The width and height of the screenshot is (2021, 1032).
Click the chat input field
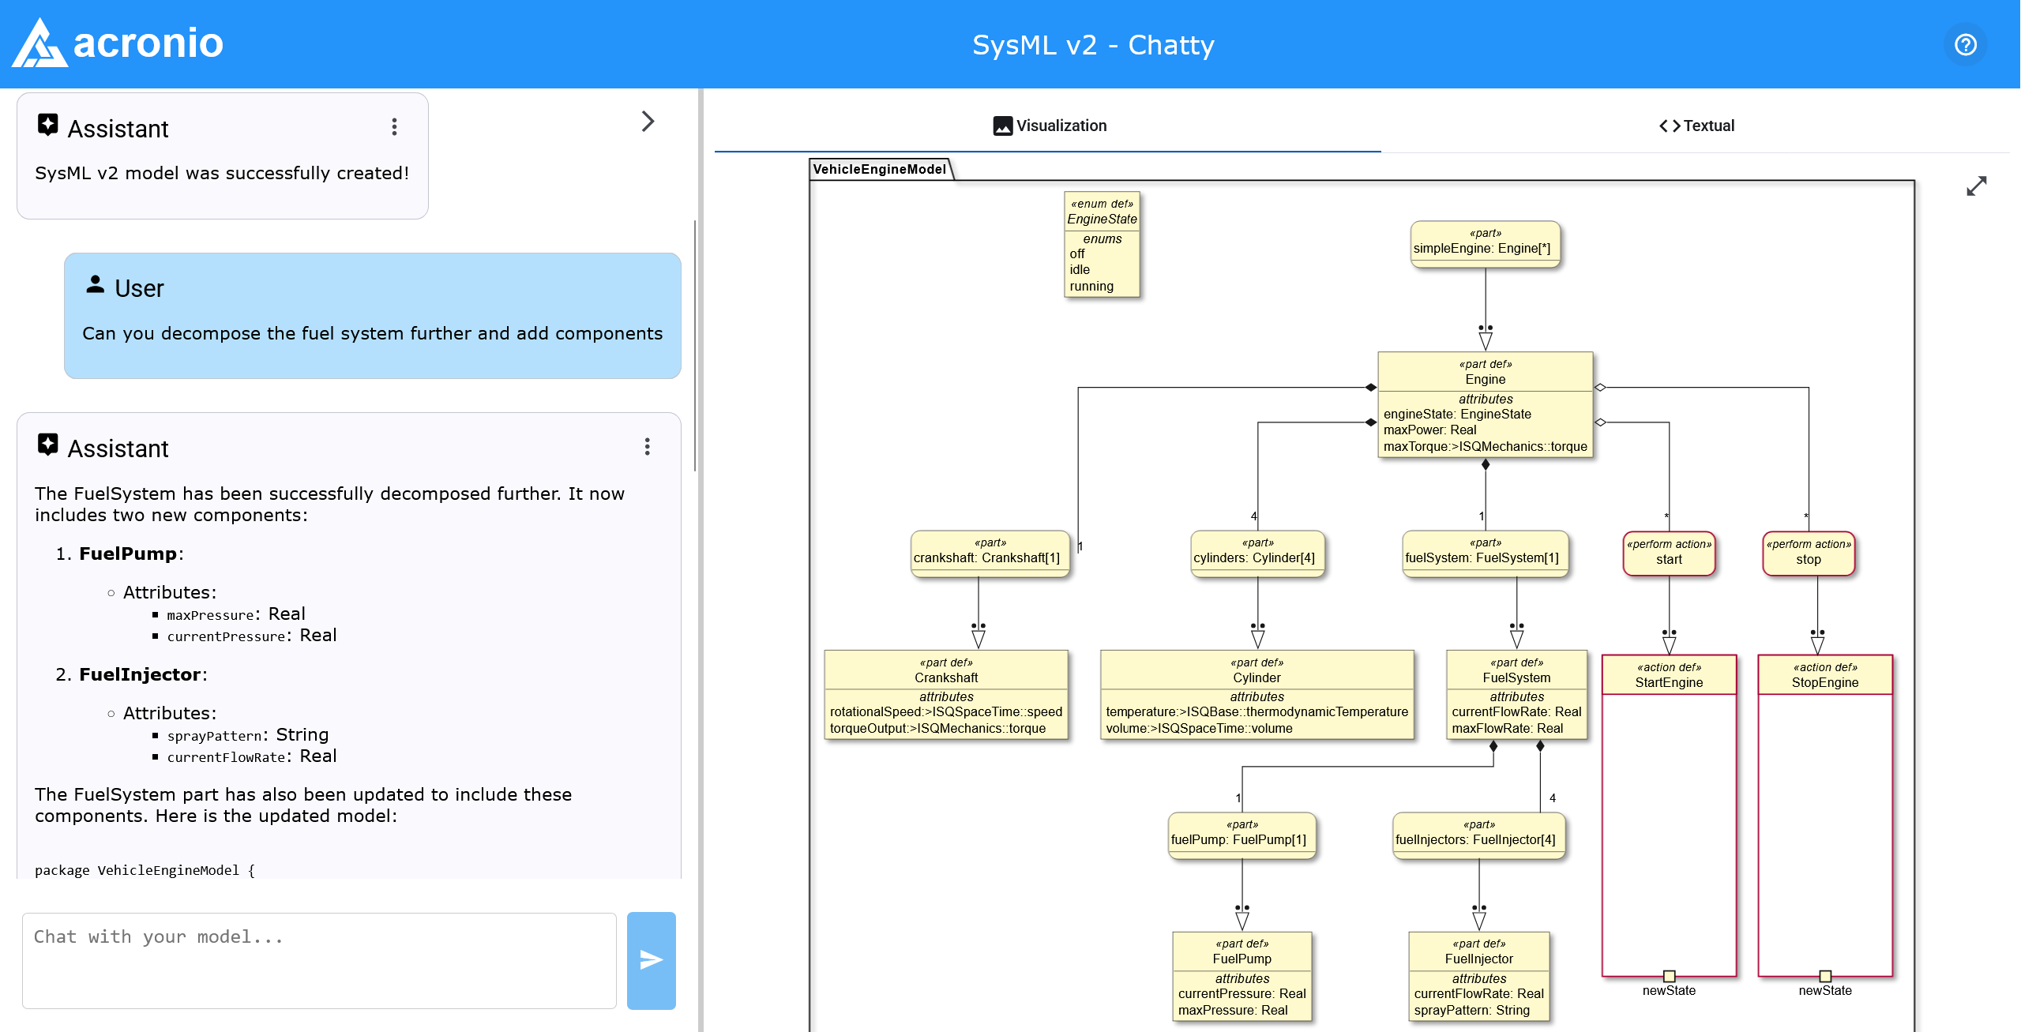(x=319, y=960)
